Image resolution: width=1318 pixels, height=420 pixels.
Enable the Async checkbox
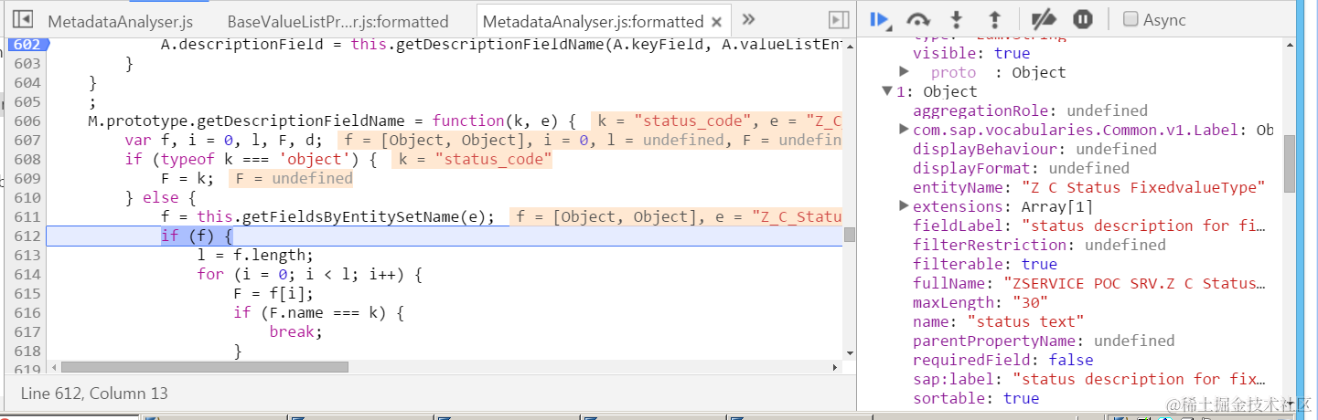pos(1130,19)
